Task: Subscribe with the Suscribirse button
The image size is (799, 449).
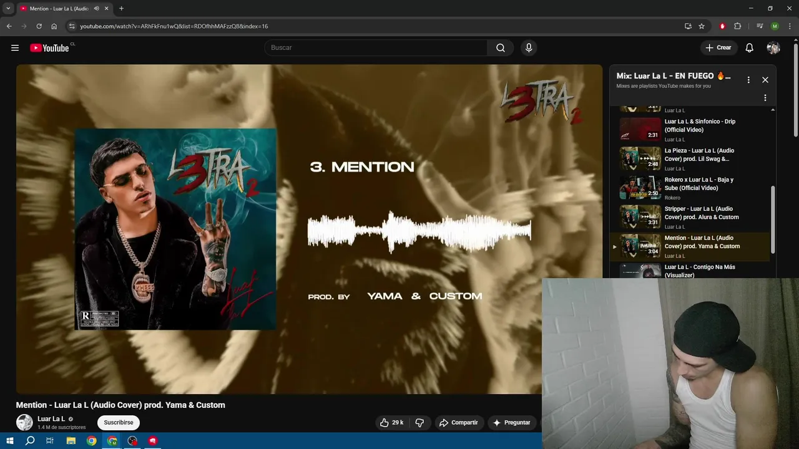Action: click(x=119, y=423)
